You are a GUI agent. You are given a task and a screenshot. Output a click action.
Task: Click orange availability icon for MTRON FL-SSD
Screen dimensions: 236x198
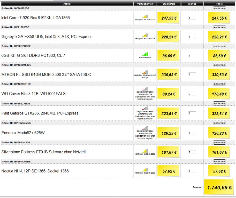click(x=145, y=72)
